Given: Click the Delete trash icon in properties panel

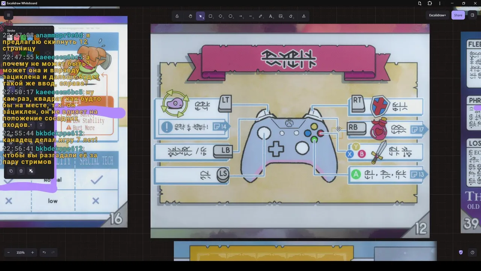Looking at the screenshot, I should click(21, 171).
